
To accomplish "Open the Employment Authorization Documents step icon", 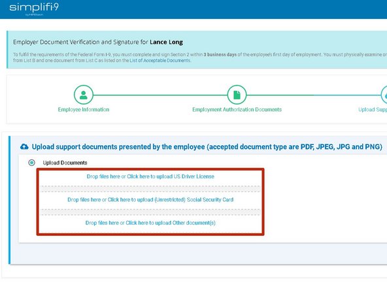I will point(237,95).
